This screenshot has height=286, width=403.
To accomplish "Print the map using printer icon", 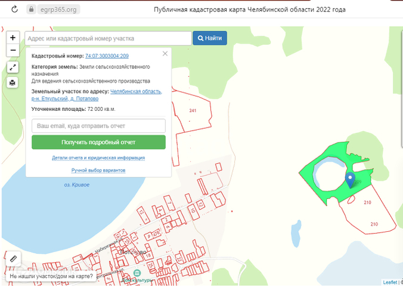I will 13,83.
